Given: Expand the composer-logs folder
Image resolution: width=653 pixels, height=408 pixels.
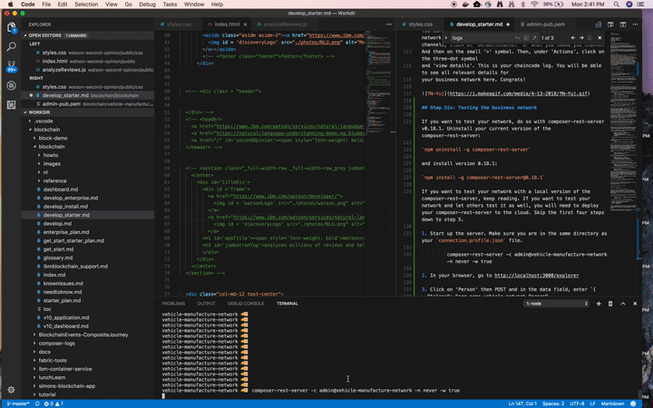Looking at the screenshot, I should pyautogui.click(x=56, y=344).
